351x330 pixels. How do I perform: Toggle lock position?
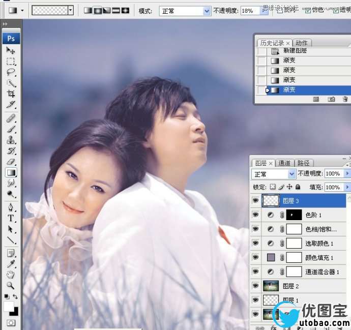pos(289,187)
